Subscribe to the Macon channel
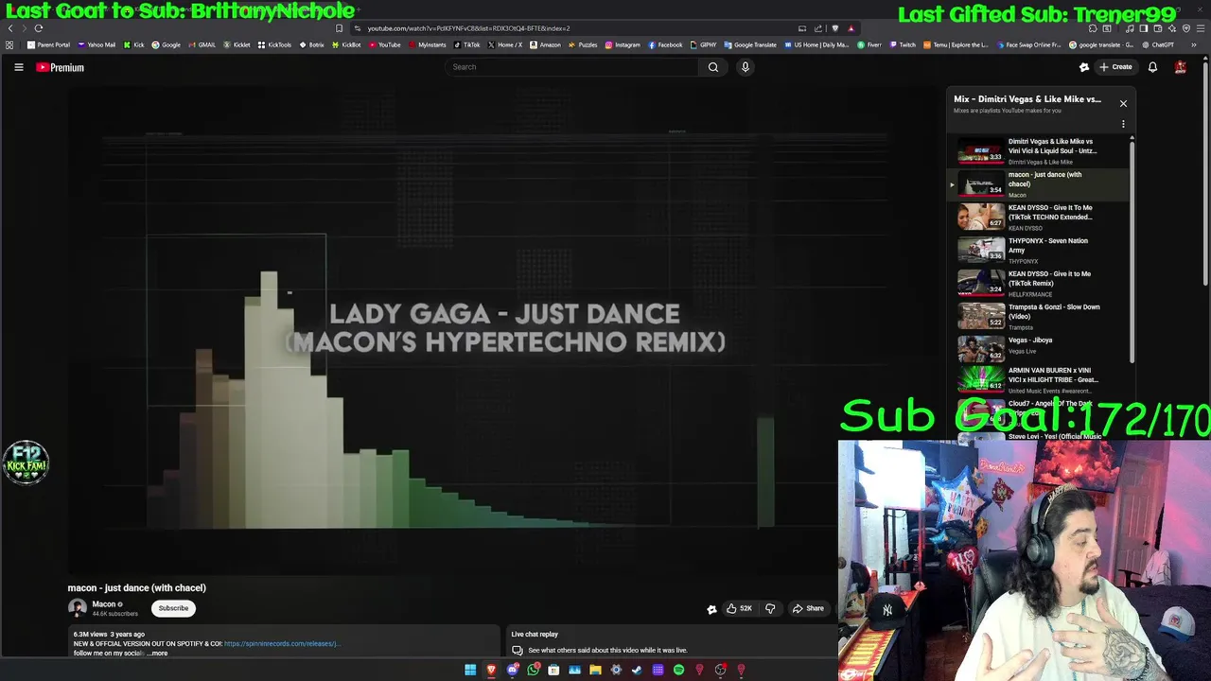 point(173,608)
